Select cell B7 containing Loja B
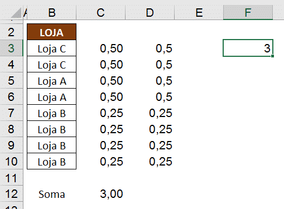 [x=51, y=113]
